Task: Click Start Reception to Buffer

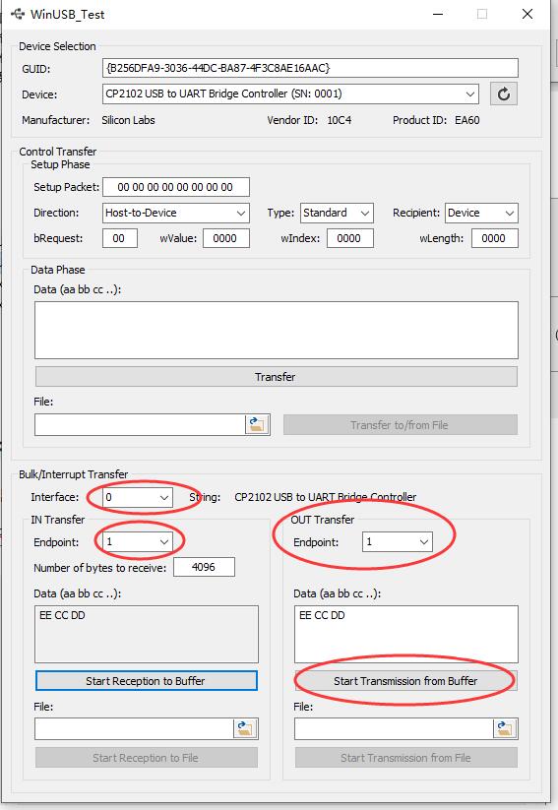Action: coord(147,681)
